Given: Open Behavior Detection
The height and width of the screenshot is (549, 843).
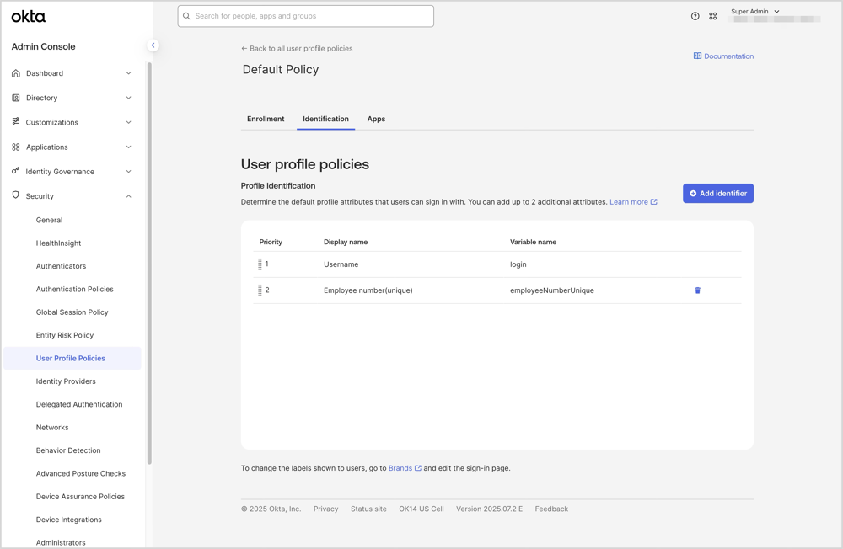Looking at the screenshot, I should (68, 450).
